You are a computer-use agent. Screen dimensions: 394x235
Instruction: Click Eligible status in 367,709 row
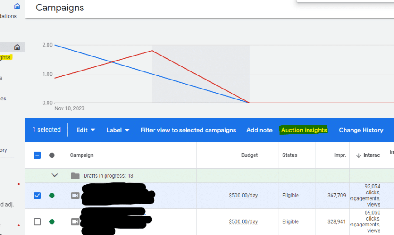290,195
